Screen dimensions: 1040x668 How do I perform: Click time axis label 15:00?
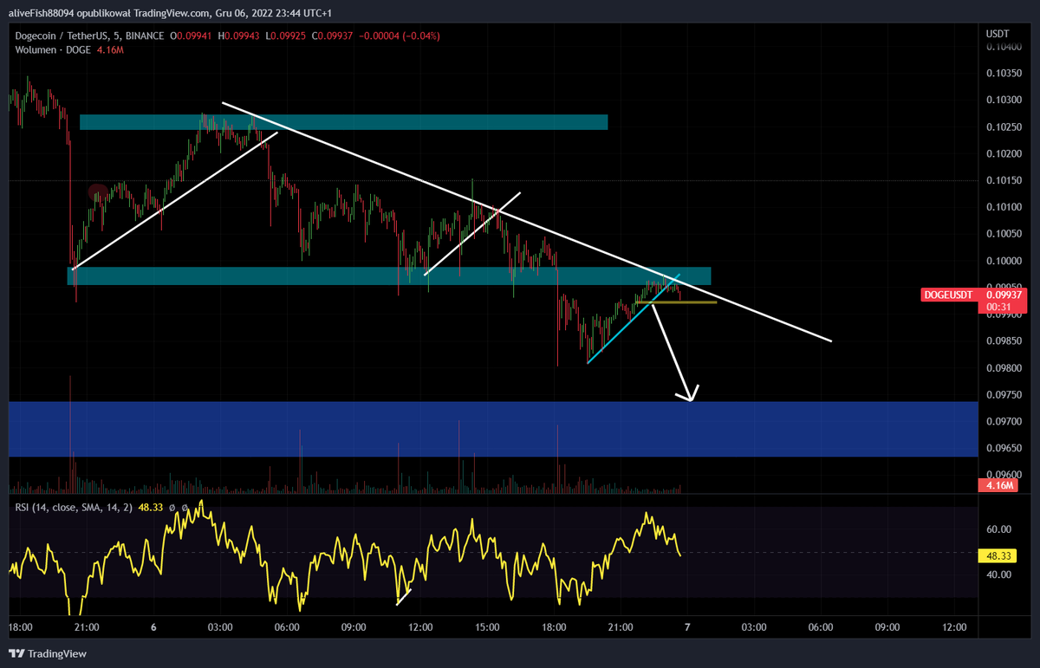click(x=487, y=627)
